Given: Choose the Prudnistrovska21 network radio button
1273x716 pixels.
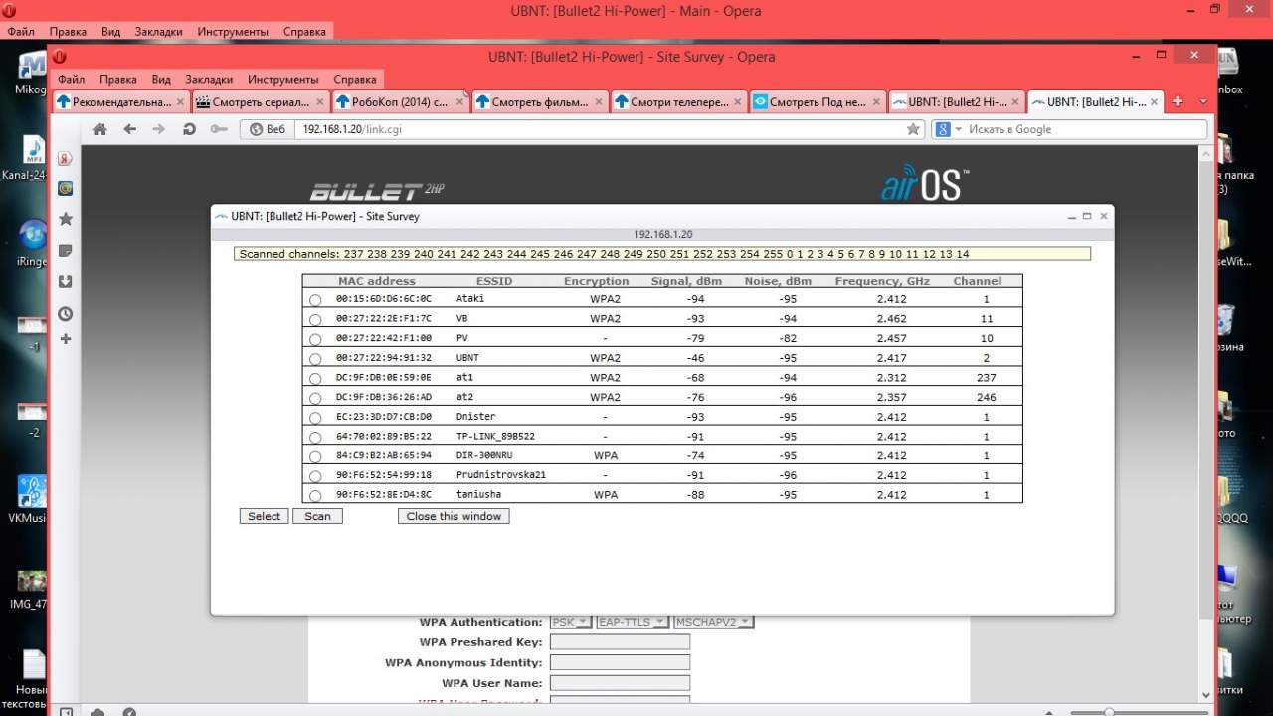Looking at the screenshot, I should (315, 476).
